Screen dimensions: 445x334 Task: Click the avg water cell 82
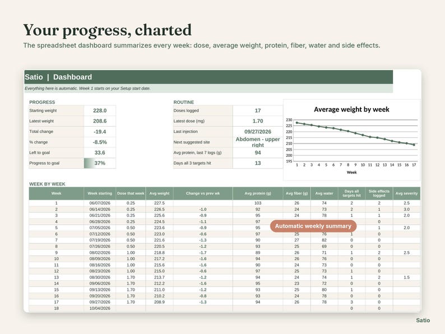(324, 240)
